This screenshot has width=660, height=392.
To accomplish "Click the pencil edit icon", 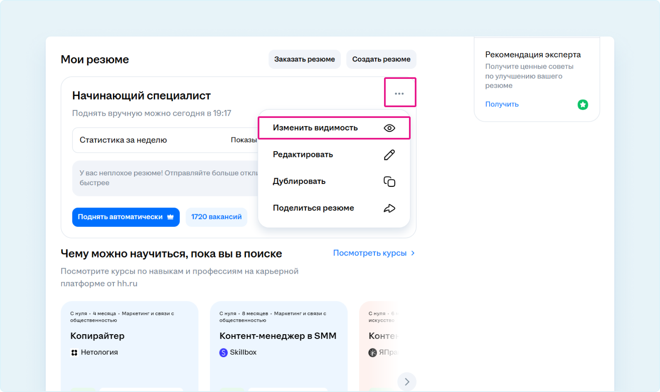I will coord(389,155).
